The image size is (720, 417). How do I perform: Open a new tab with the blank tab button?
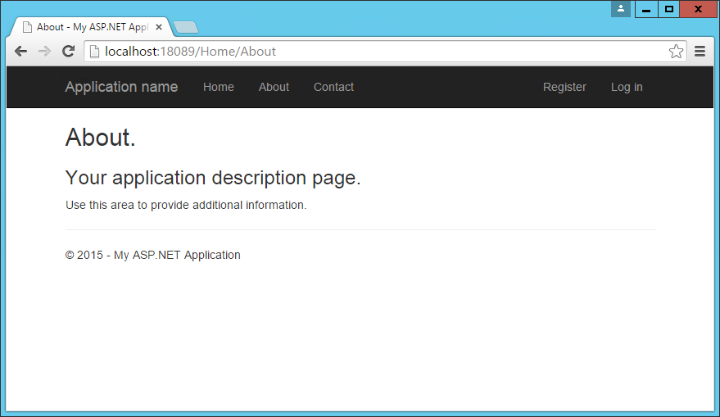(186, 28)
